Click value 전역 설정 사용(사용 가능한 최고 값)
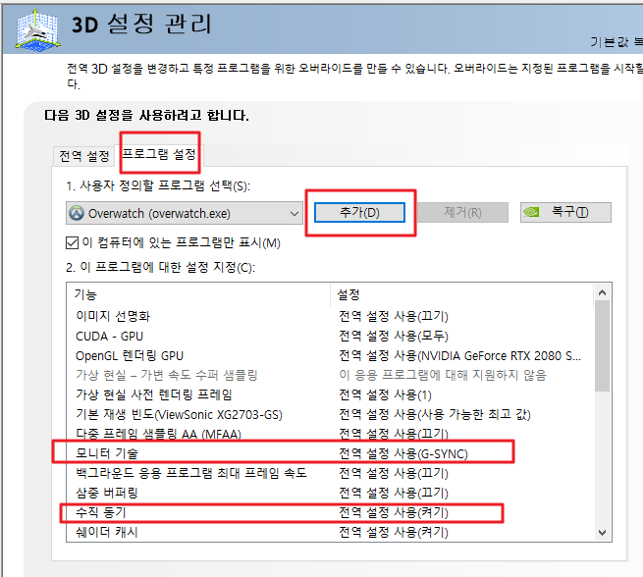This screenshot has width=643, height=577. tap(435, 415)
